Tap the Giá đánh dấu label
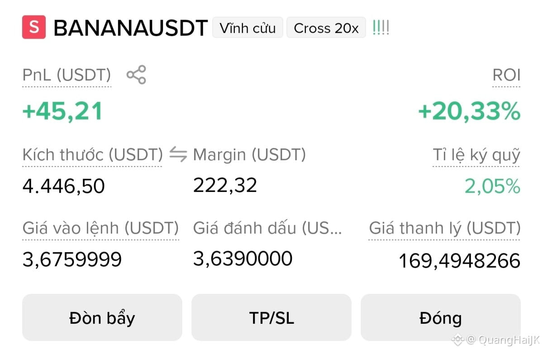543x351 pixels. tap(267, 228)
